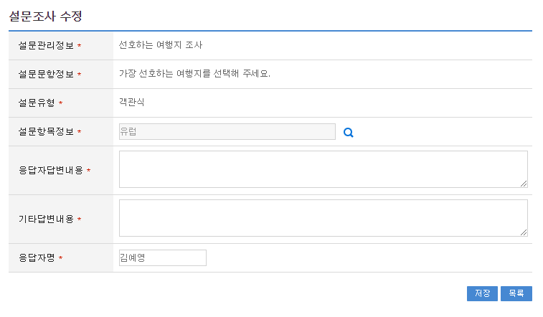Click the 설문관리정보 label

point(47,46)
